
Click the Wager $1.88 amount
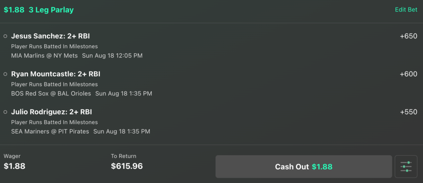[14, 166]
